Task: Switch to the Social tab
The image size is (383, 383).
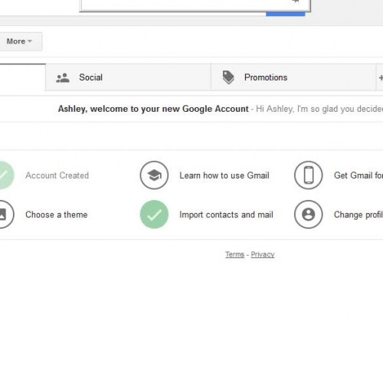Action: coord(128,77)
